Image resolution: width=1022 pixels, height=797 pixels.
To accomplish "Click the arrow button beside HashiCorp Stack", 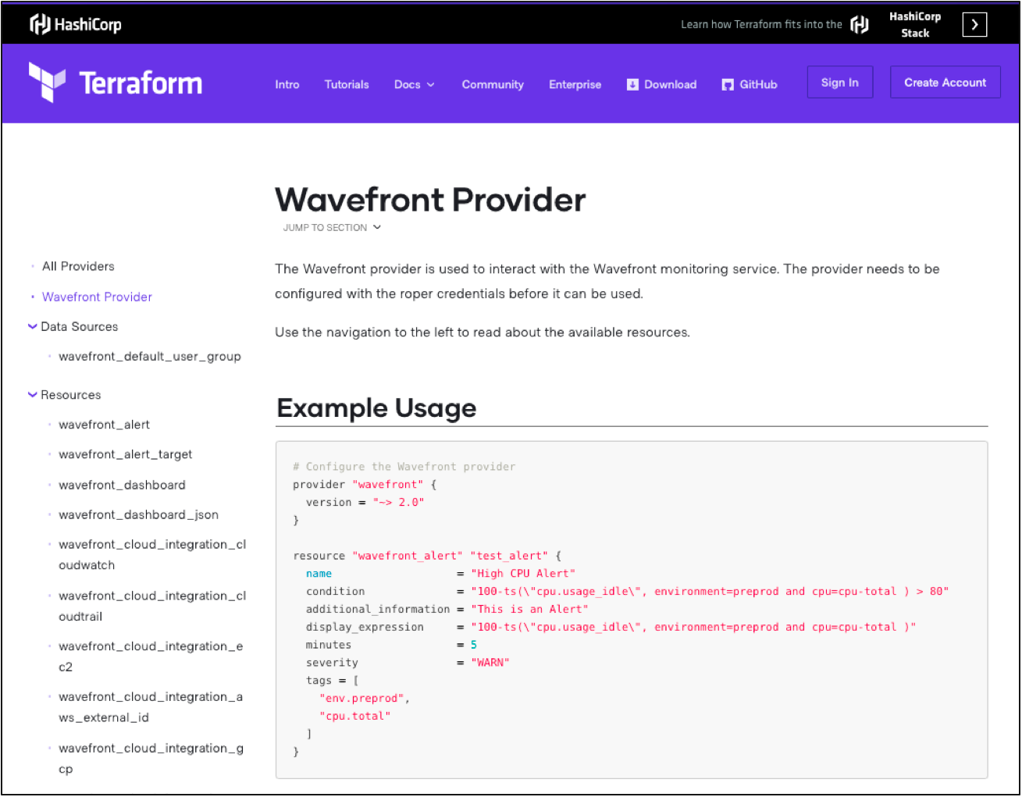I will pos(974,24).
